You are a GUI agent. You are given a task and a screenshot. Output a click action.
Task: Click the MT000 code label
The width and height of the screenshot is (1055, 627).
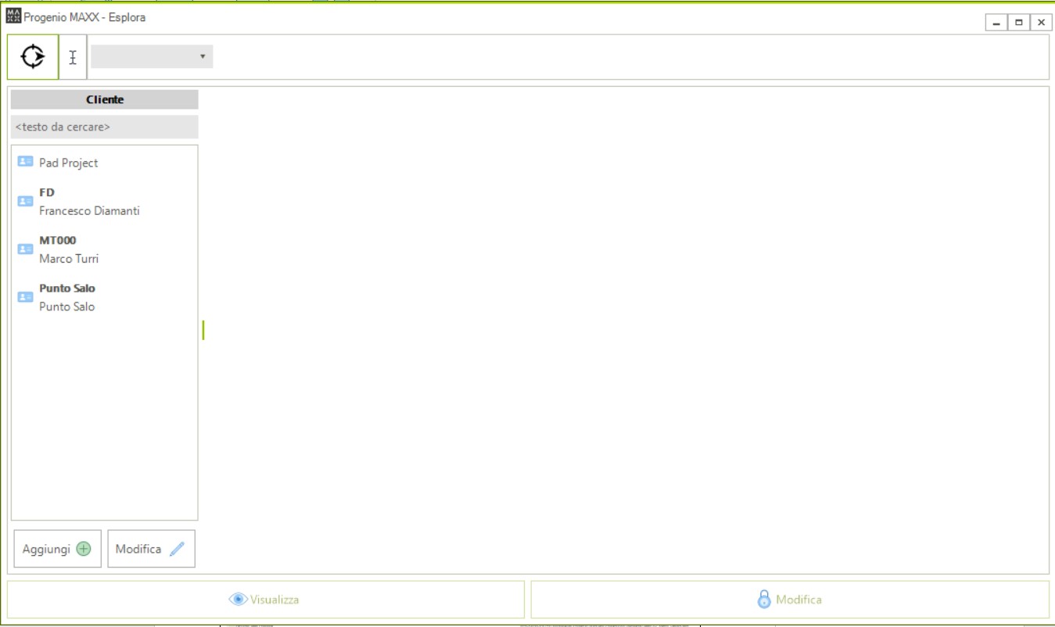coord(58,240)
